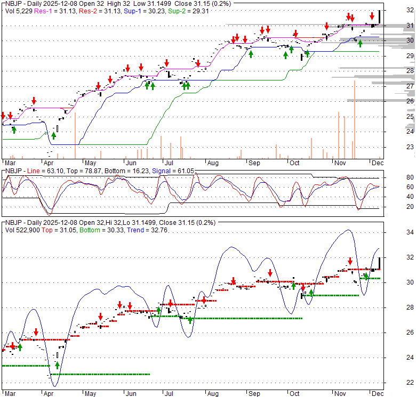Viewport: 416px width, 397px height.
Task: Click the red arrow in late March, bottom chart
Action: [36, 331]
